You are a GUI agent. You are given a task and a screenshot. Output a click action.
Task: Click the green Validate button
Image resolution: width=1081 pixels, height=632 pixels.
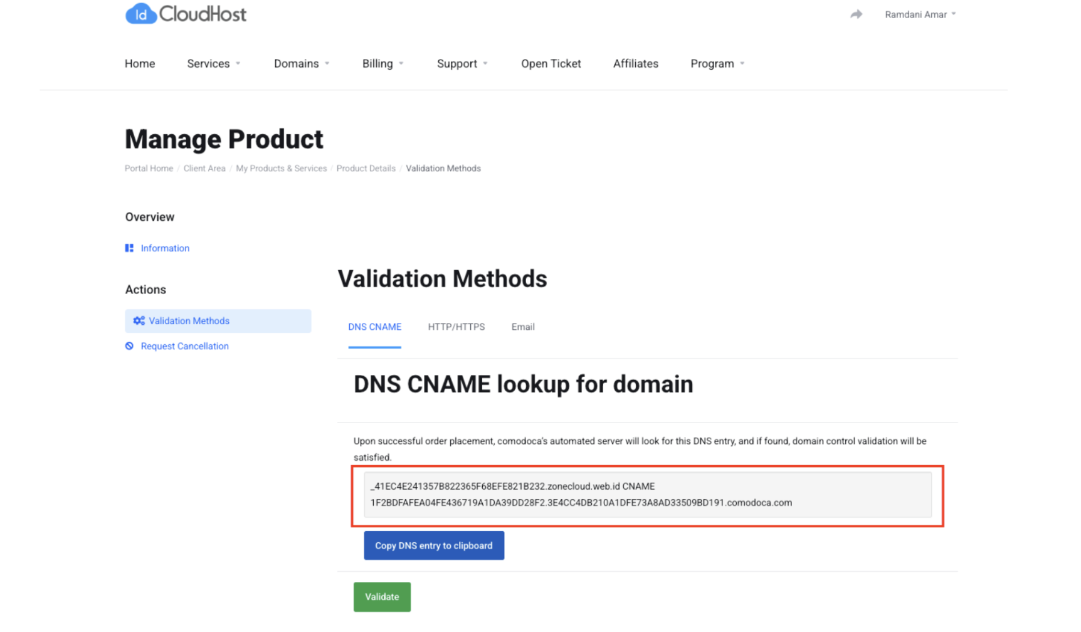(382, 598)
